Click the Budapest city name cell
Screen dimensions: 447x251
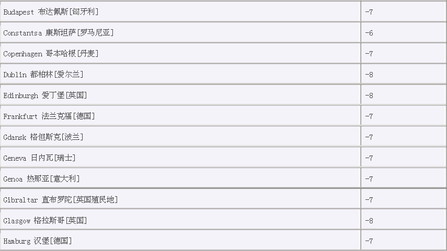(x=51, y=11)
